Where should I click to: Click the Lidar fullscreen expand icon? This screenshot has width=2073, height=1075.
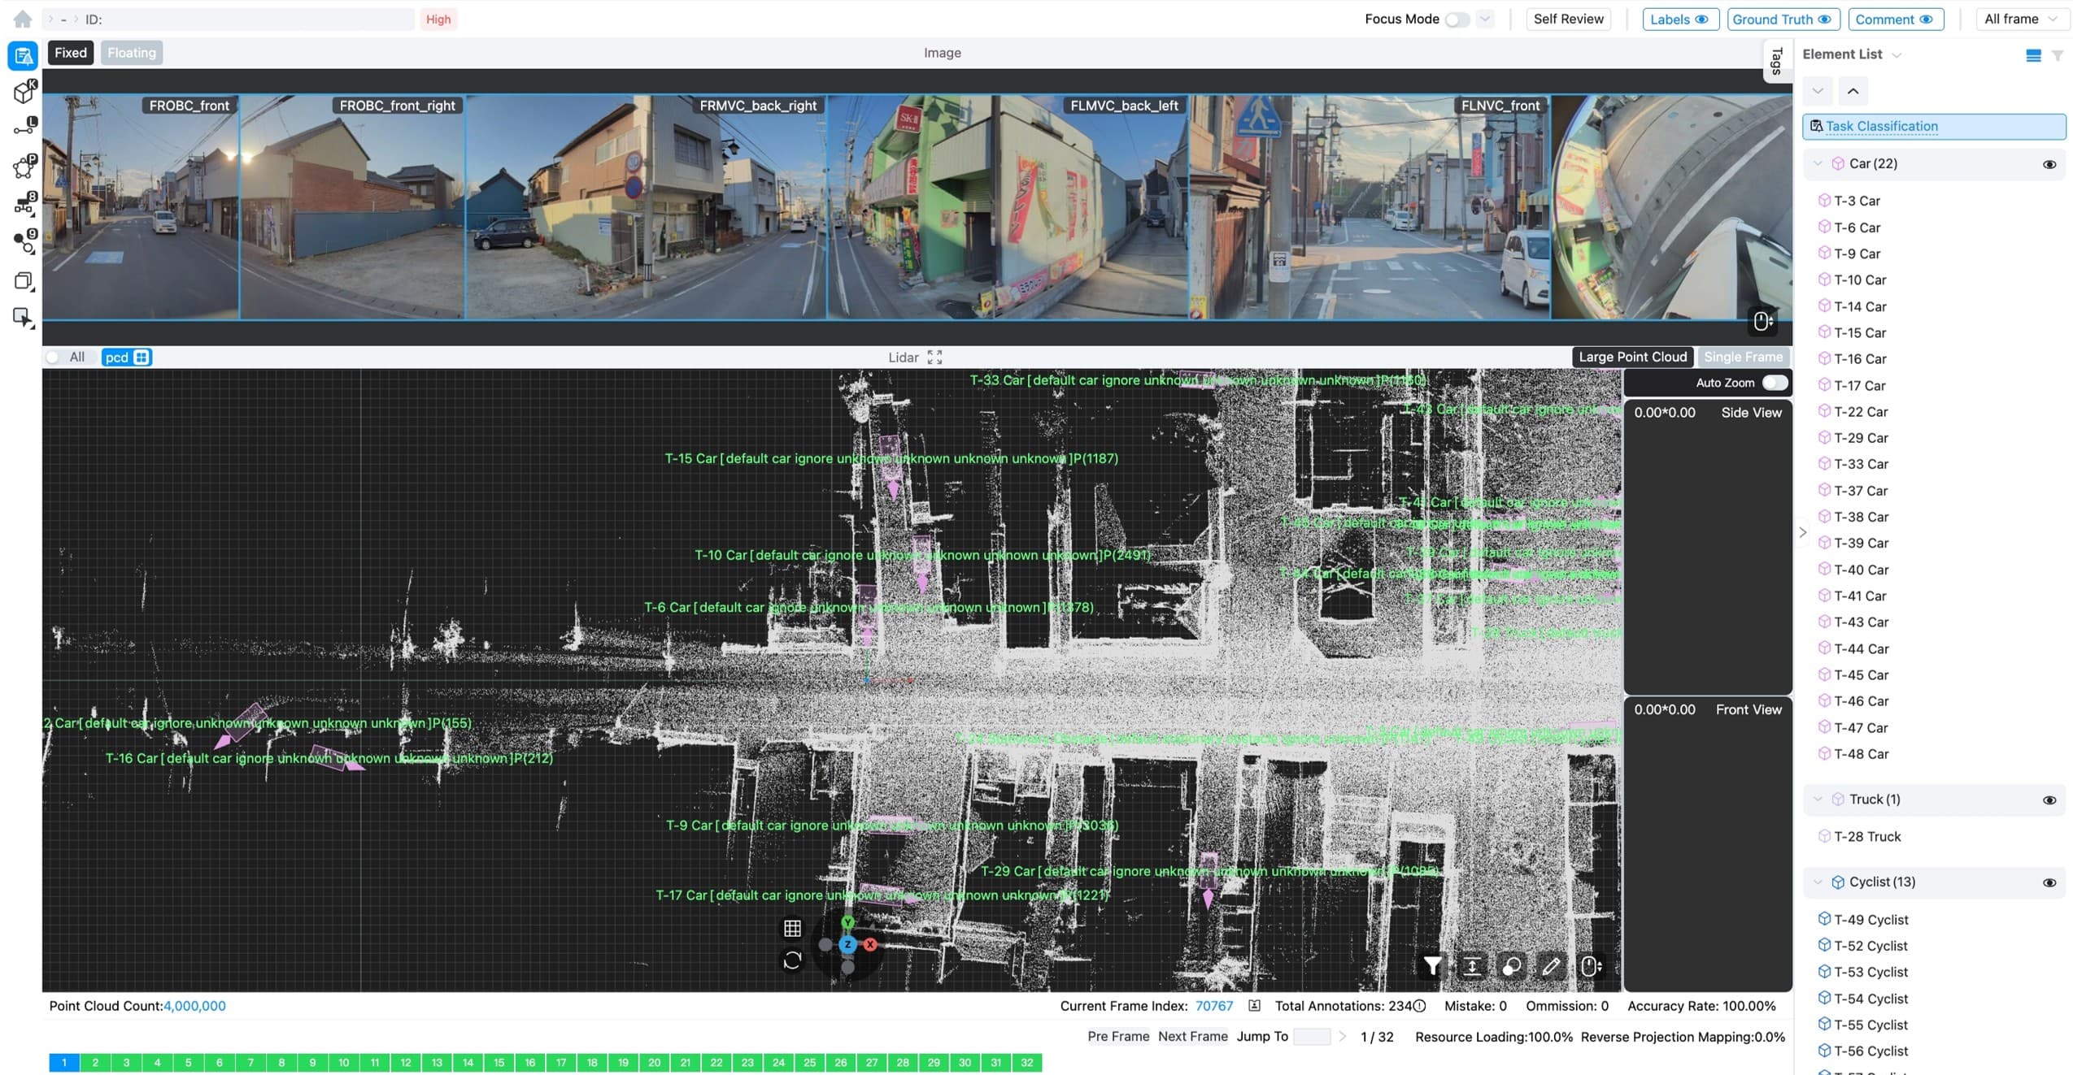click(935, 358)
